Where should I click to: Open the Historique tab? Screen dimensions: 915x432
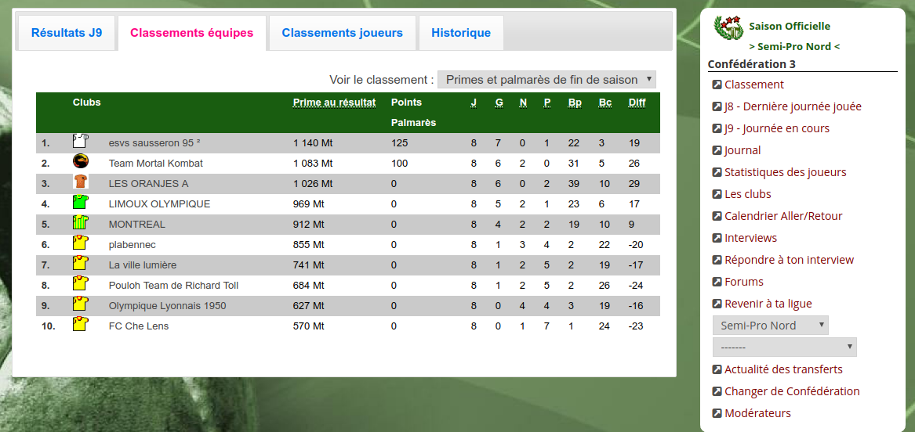point(461,33)
